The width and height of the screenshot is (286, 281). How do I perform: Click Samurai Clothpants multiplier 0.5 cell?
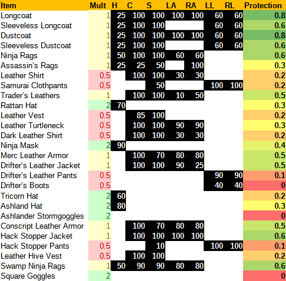pos(99,85)
